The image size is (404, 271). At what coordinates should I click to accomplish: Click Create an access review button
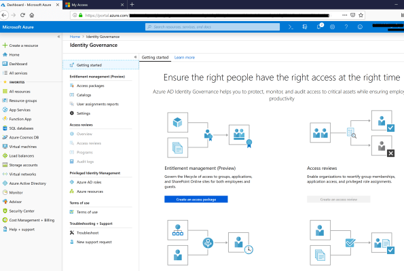339,199
